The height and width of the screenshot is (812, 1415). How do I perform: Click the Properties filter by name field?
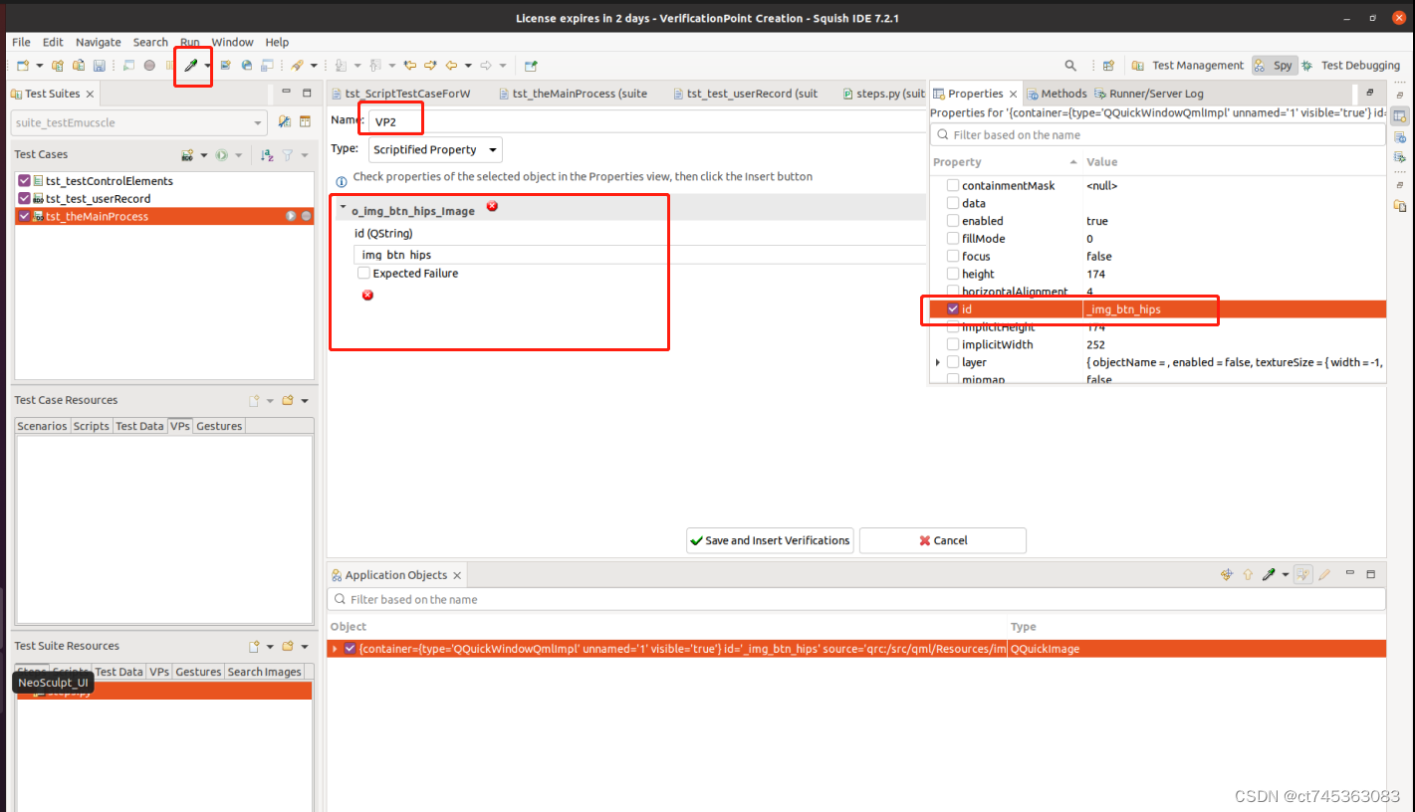1157,134
